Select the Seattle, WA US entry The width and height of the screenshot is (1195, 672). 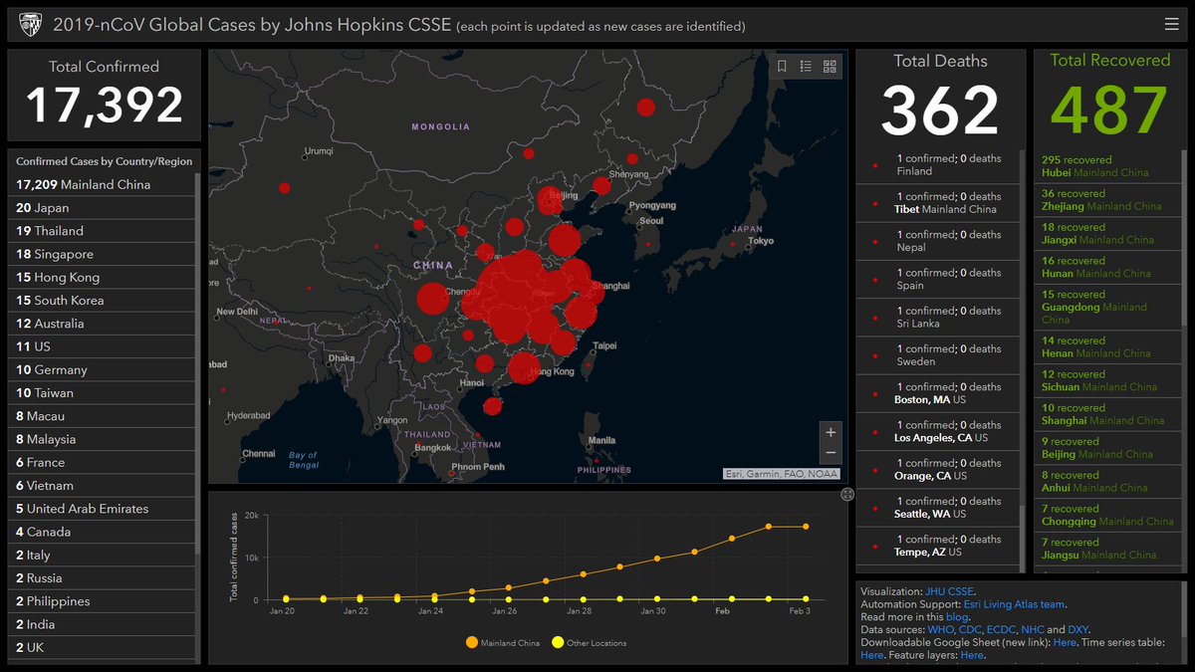point(937,508)
